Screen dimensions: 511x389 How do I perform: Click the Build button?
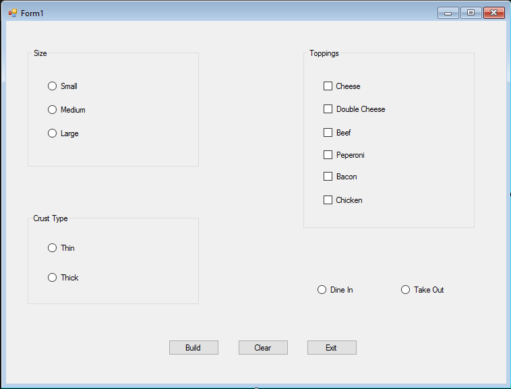(x=193, y=348)
